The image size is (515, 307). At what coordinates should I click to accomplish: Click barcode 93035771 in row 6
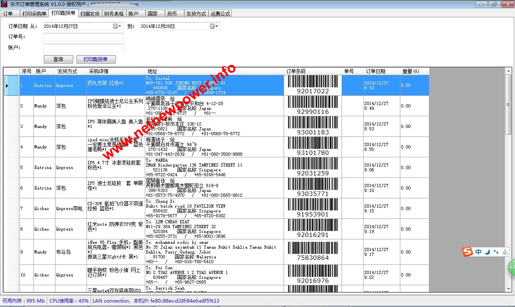point(313,188)
